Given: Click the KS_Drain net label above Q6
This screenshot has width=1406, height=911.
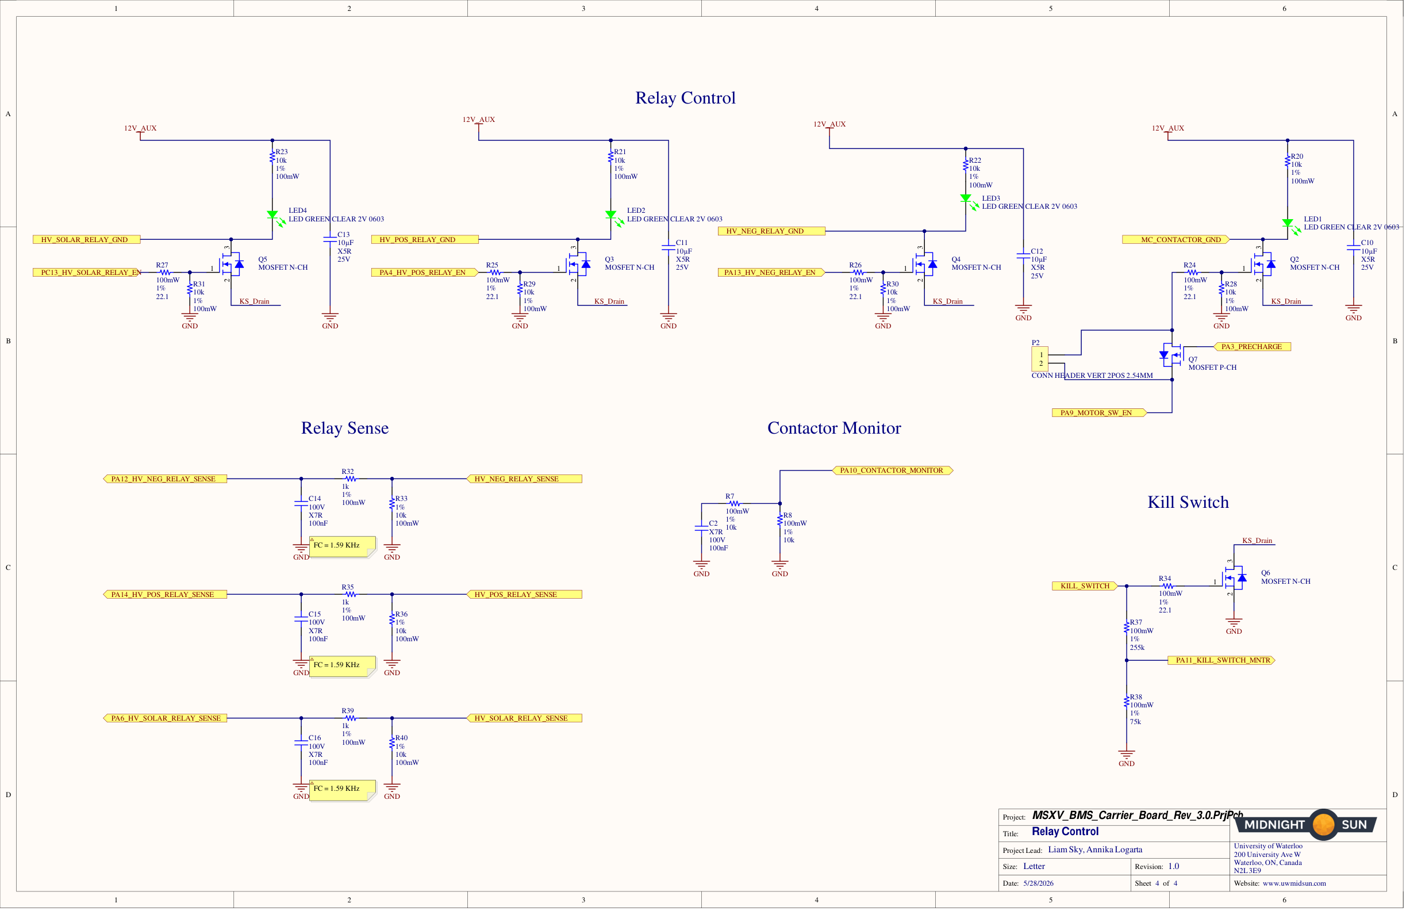Looking at the screenshot, I should (x=1257, y=541).
